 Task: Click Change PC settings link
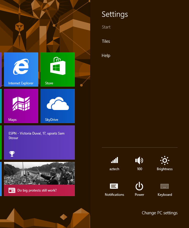pyautogui.click(x=160, y=213)
